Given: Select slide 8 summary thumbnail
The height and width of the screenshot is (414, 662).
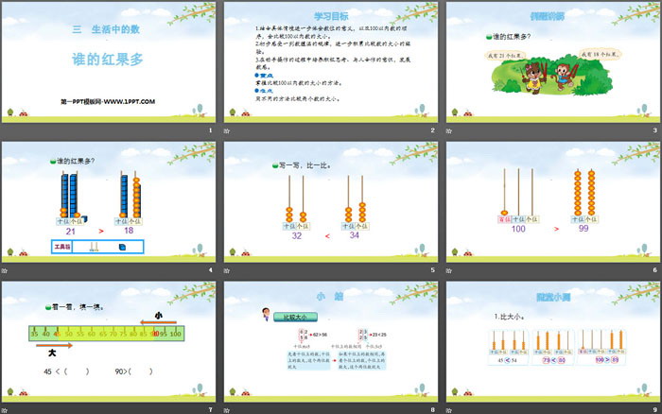Looking at the screenshot, I should pyautogui.click(x=331, y=342).
